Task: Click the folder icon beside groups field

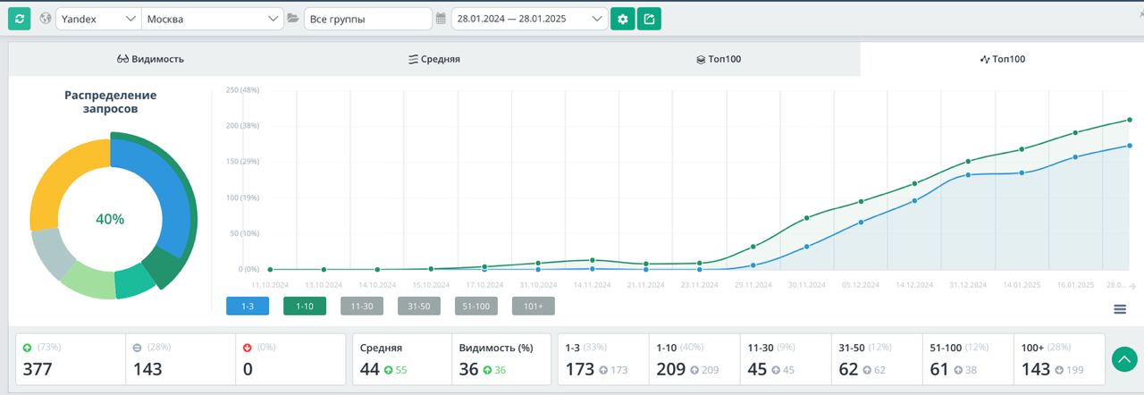Action: [x=293, y=19]
